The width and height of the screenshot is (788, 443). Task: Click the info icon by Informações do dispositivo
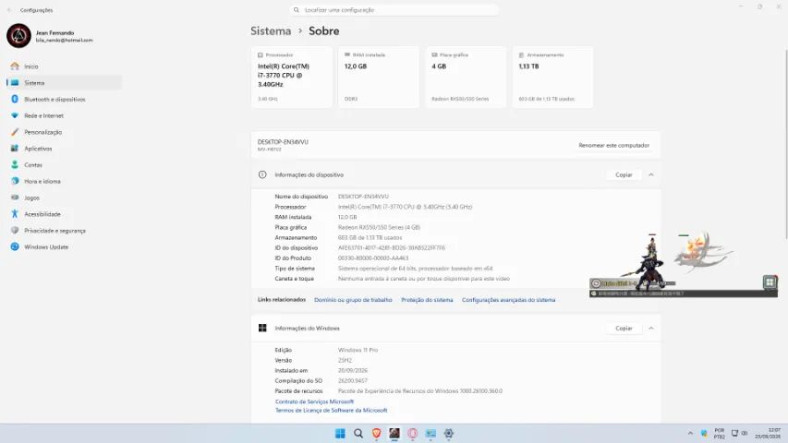[262, 174]
